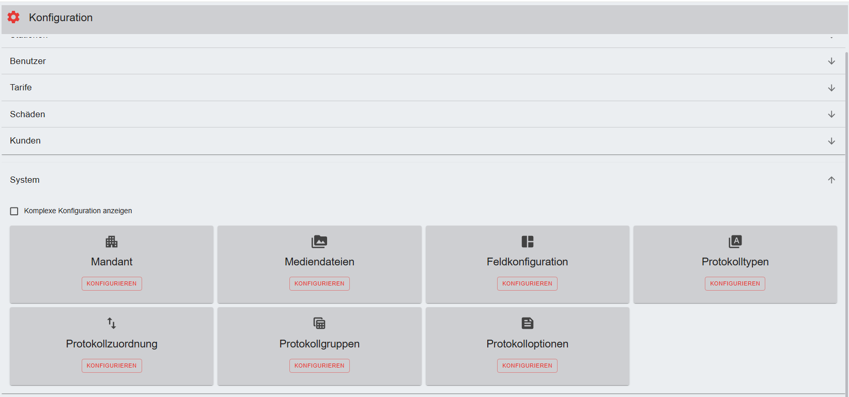849x397 pixels.
Task: Click the vertical page scrollbar
Action: coord(846,207)
